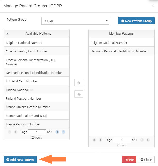This screenshot has width=158, height=166.
Task: Sort by Available Patterns column header
Action: [38, 34]
